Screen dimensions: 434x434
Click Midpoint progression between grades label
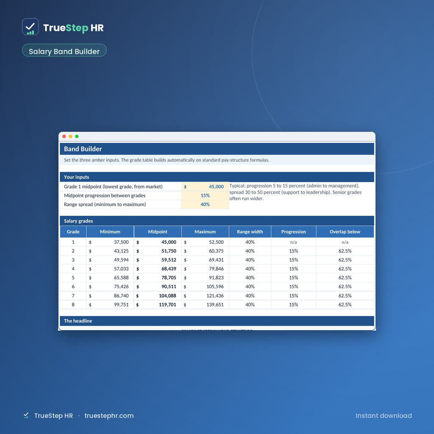tap(105, 195)
